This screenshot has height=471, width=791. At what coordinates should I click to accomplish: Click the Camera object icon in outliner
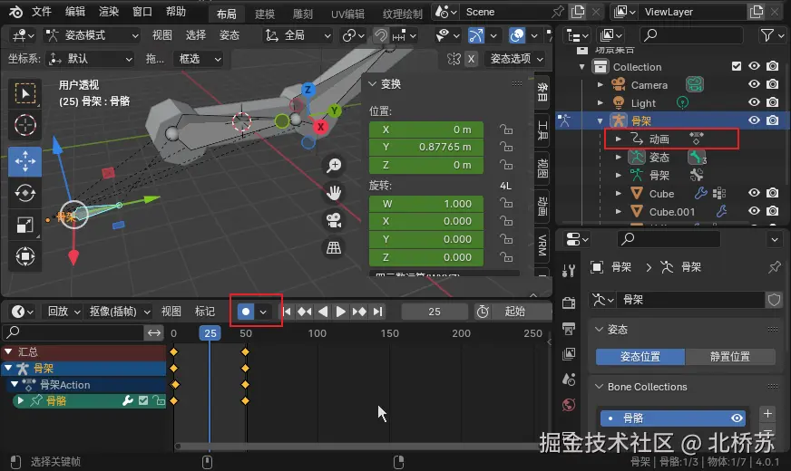(x=619, y=84)
